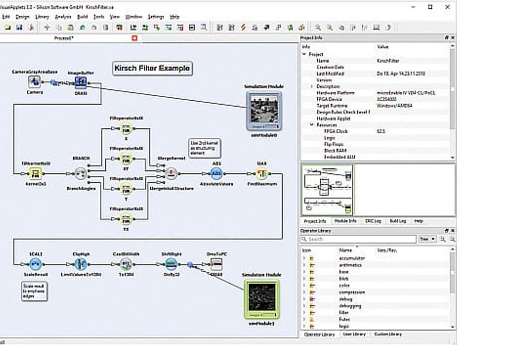The width and height of the screenshot is (517, 345).
Task: Select the Hardware Platform row
Action: 375,93
